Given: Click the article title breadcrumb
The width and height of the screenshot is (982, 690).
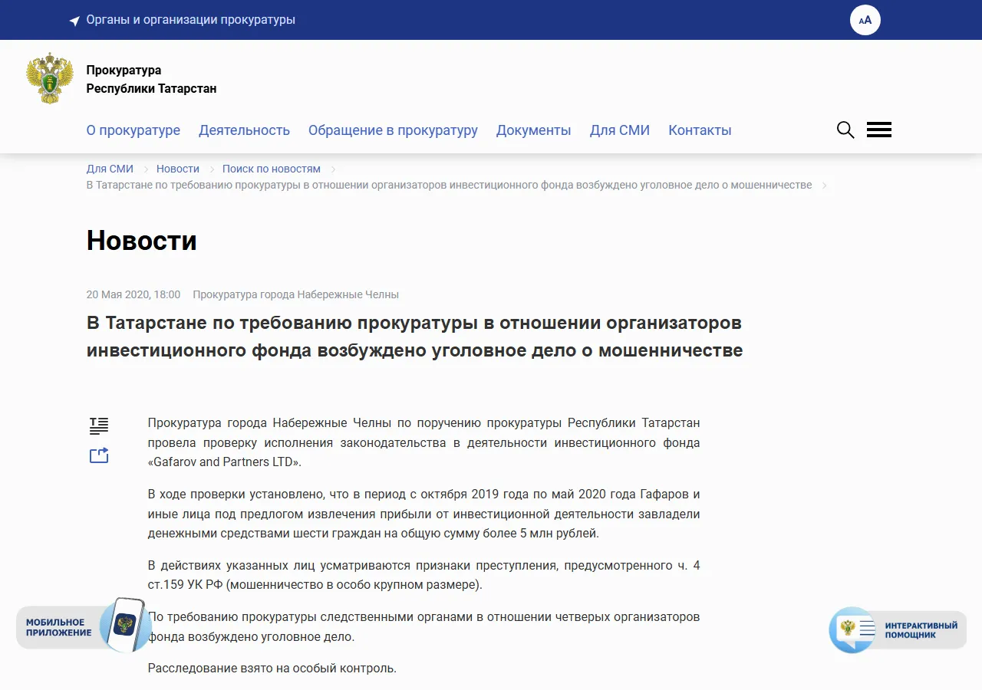Looking at the screenshot, I should click(x=449, y=185).
